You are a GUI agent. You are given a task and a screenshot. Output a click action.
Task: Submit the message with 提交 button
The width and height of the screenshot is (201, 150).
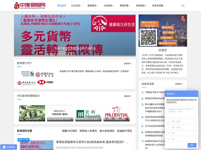[192, 145]
